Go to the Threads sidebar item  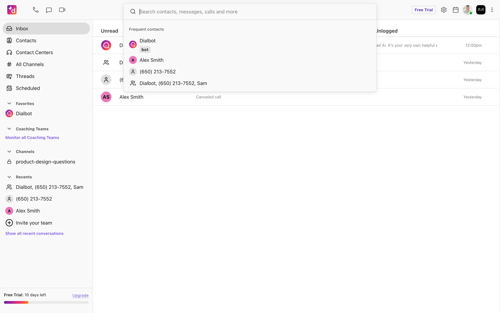click(25, 76)
